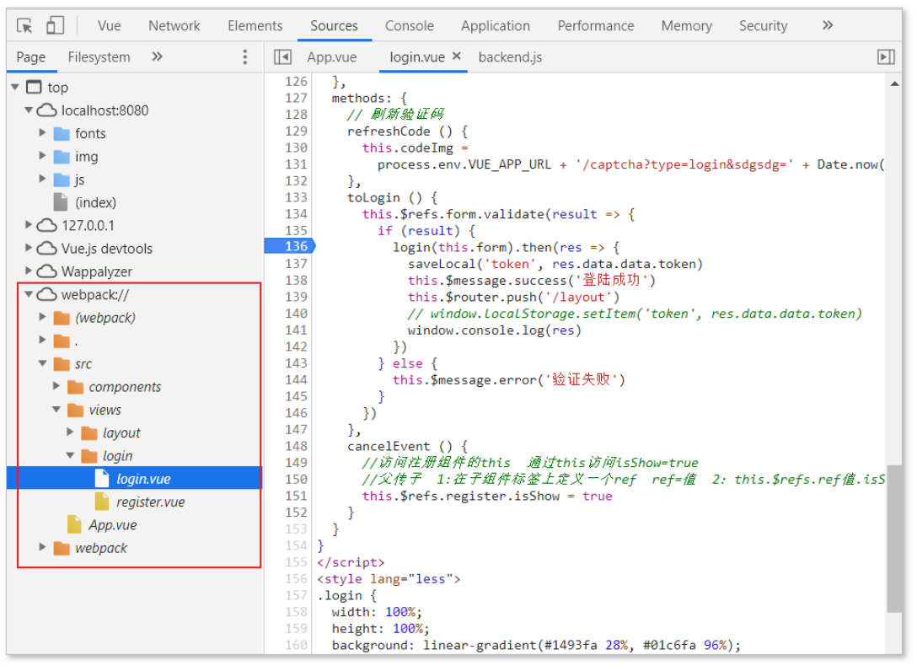Show more navigator tabs chevron
The width and height of the screenshot is (917, 671).
157,56
